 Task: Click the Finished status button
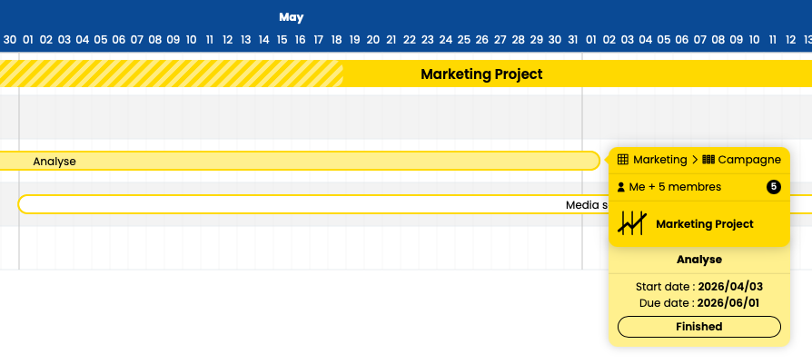click(699, 327)
